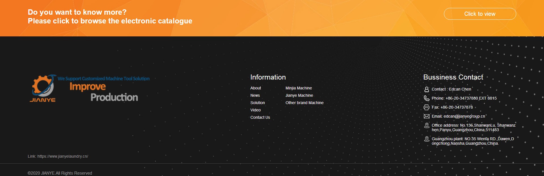
Task: Open the About page link
Action: tap(256, 88)
